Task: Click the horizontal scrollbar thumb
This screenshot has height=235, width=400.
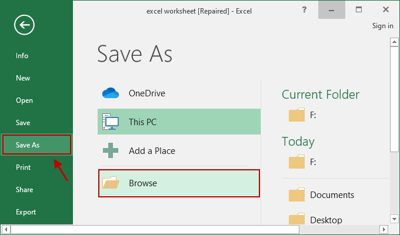Action: coord(155,229)
